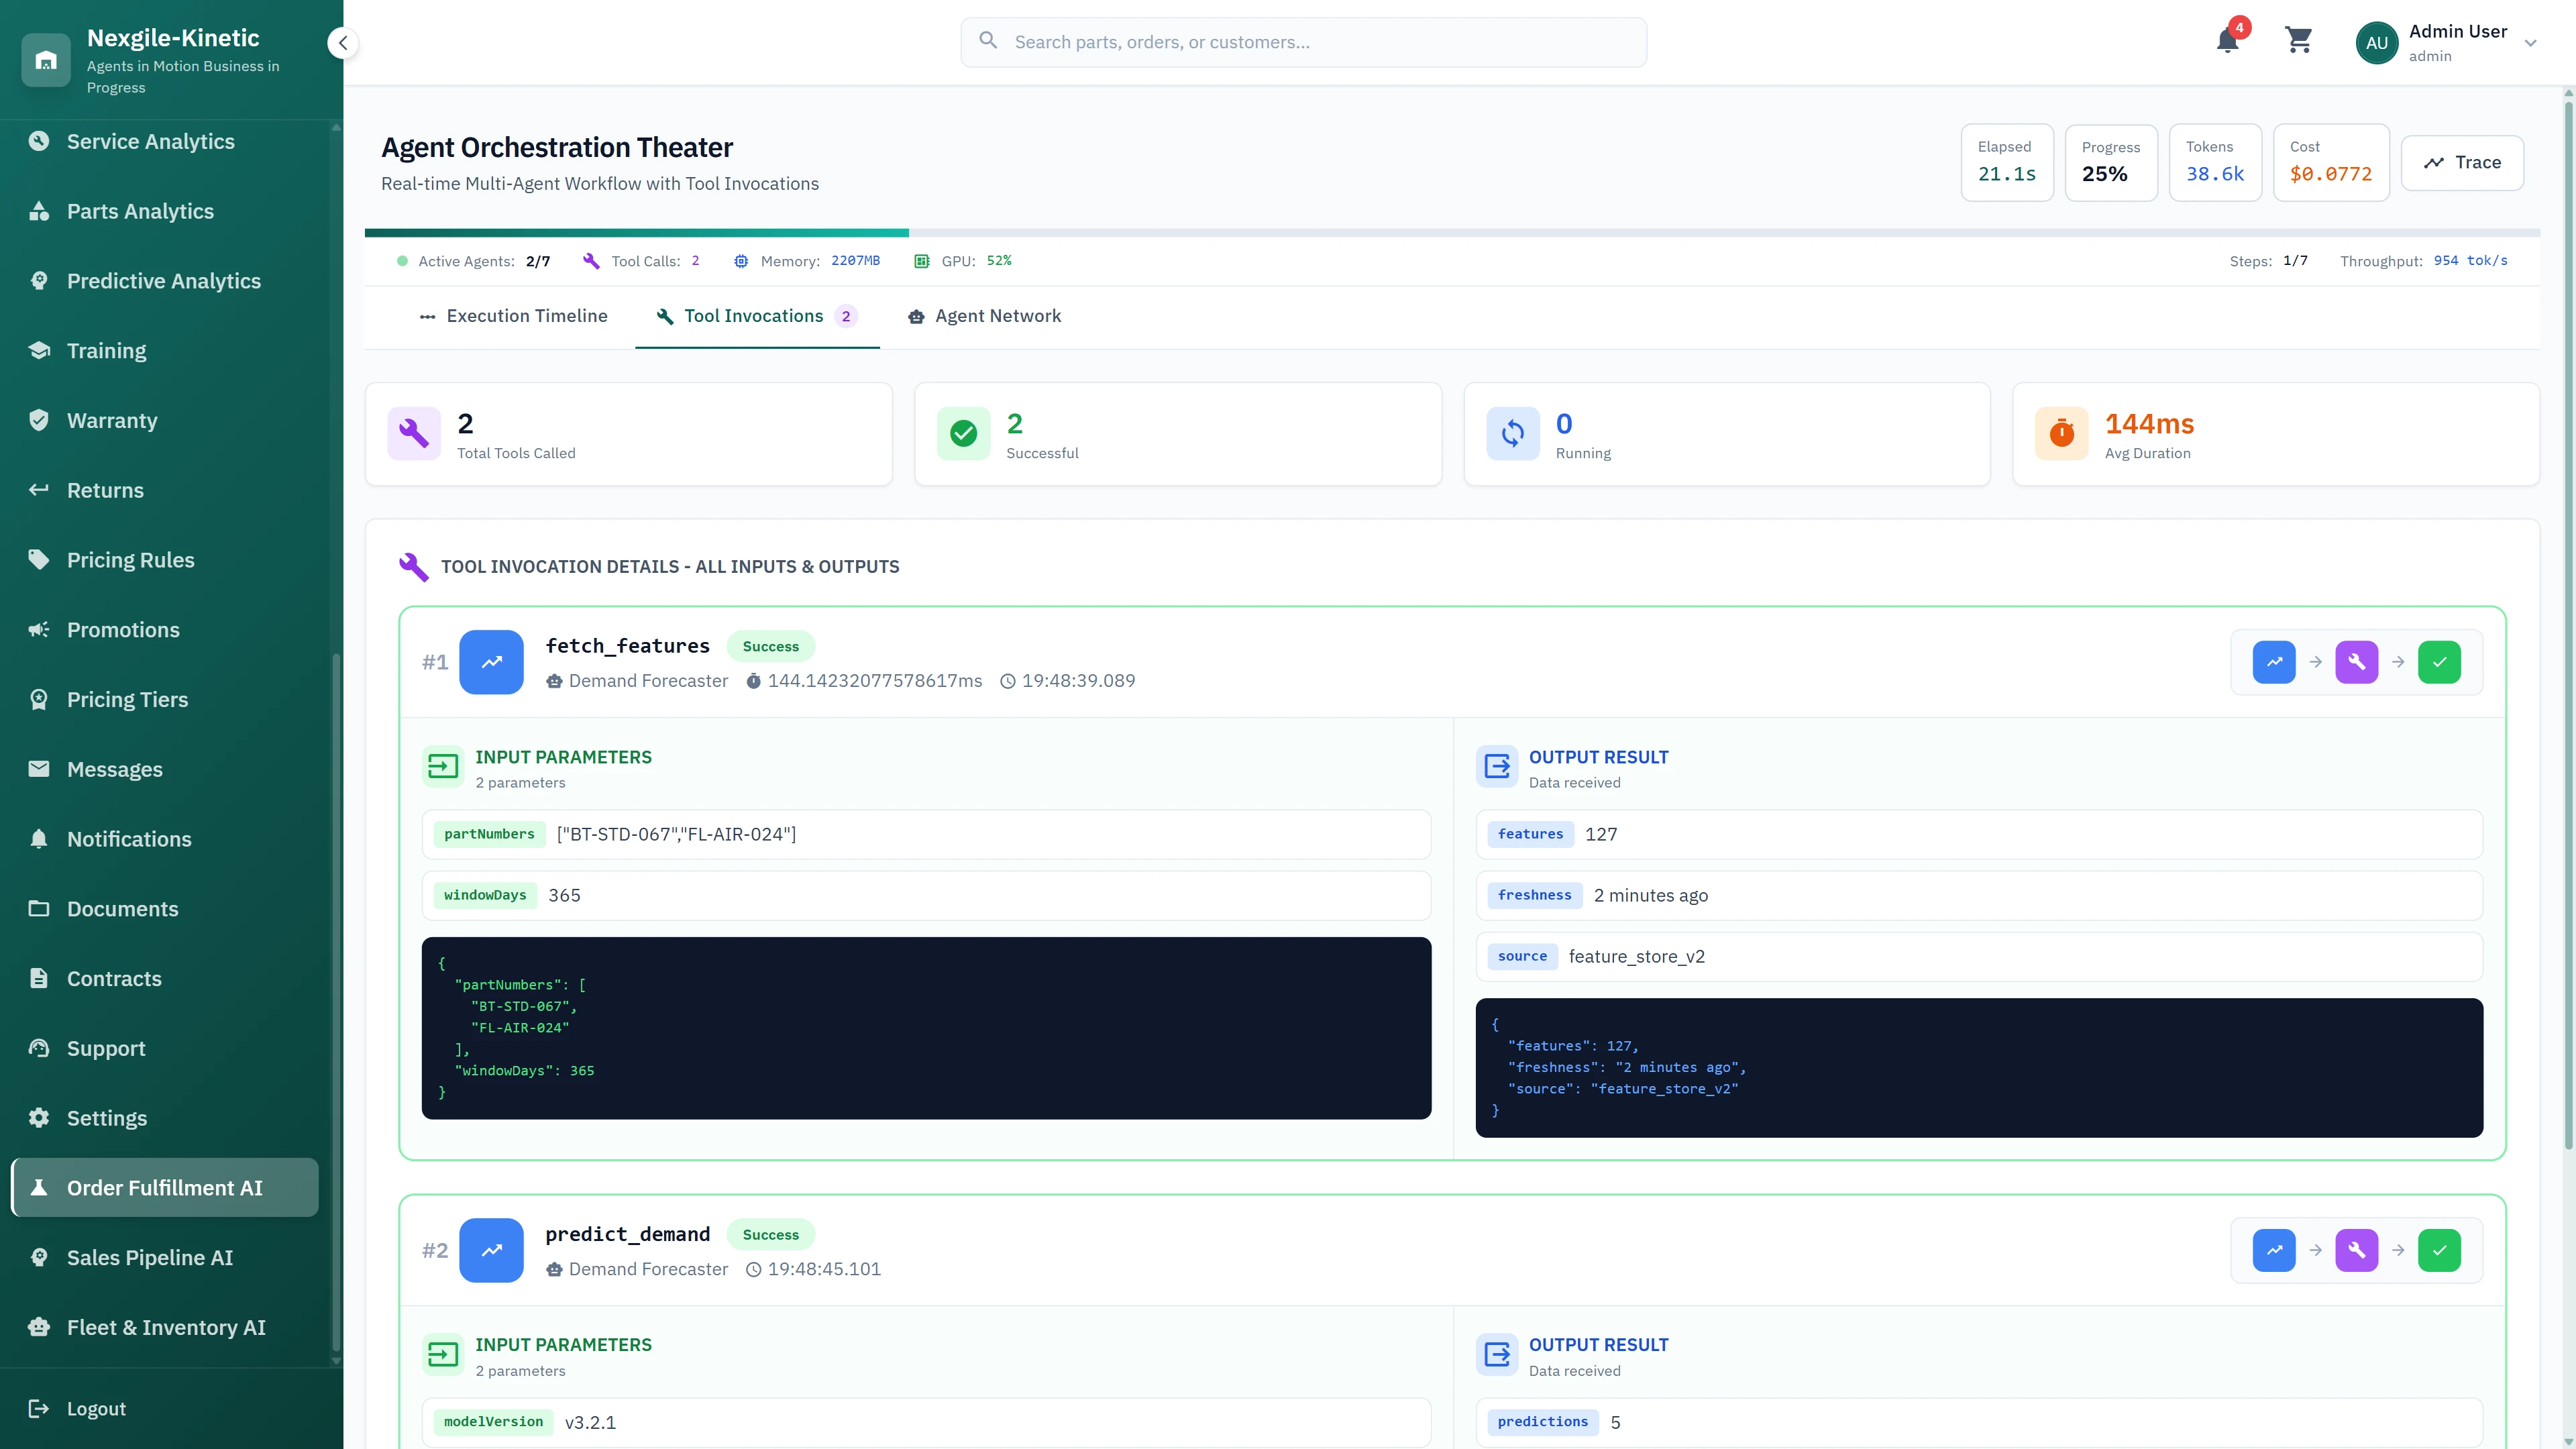The width and height of the screenshot is (2576, 1449).
Task: Click the shopping cart icon
Action: [x=2298, y=41]
